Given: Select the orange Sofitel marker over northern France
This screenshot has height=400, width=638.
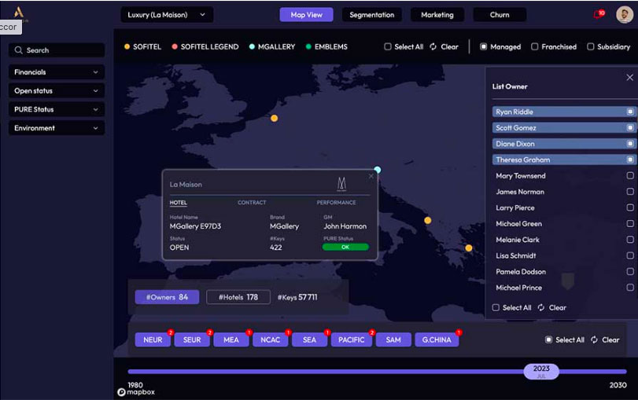Looking at the screenshot, I should [275, 119].
